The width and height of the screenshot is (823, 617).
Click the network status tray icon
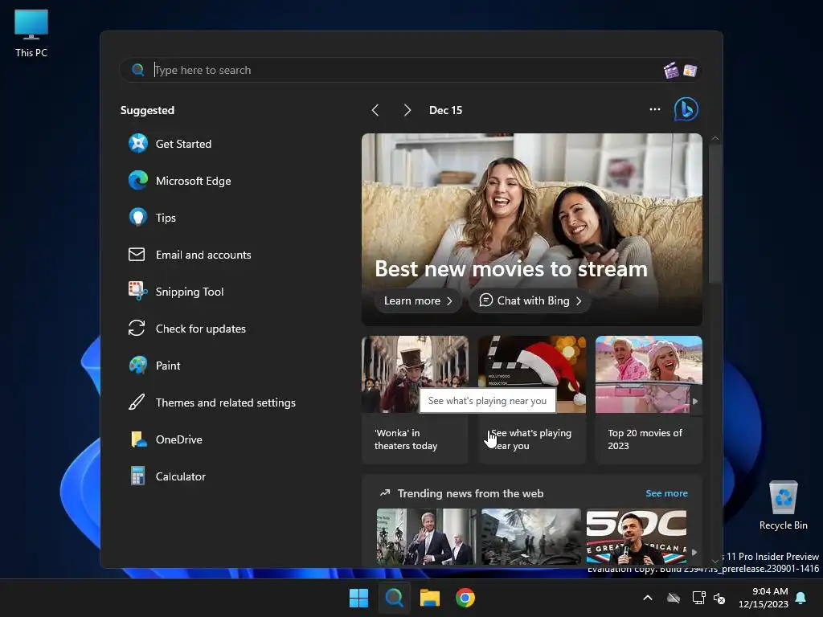(x=698, y=598)
